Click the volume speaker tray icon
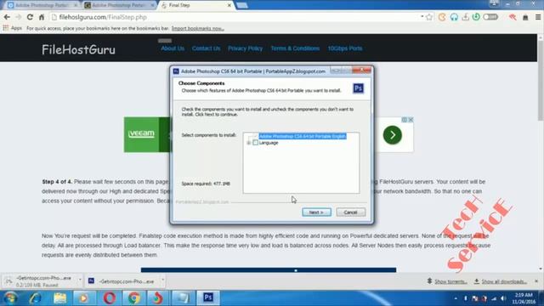 [x=503, y=298]
